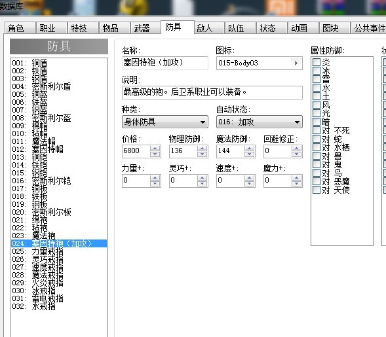Increase 速度+ with the up arrow
This screenshot has width=386, height=337.
(250, 178)
